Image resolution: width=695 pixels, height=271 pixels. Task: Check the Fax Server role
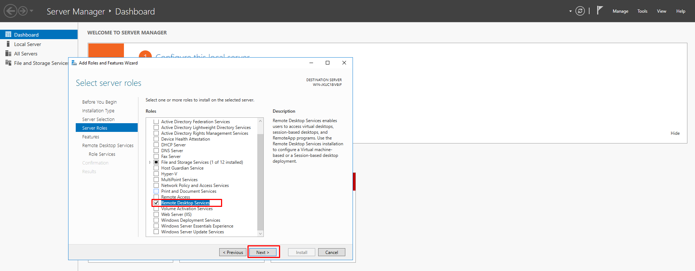(156, 157)
